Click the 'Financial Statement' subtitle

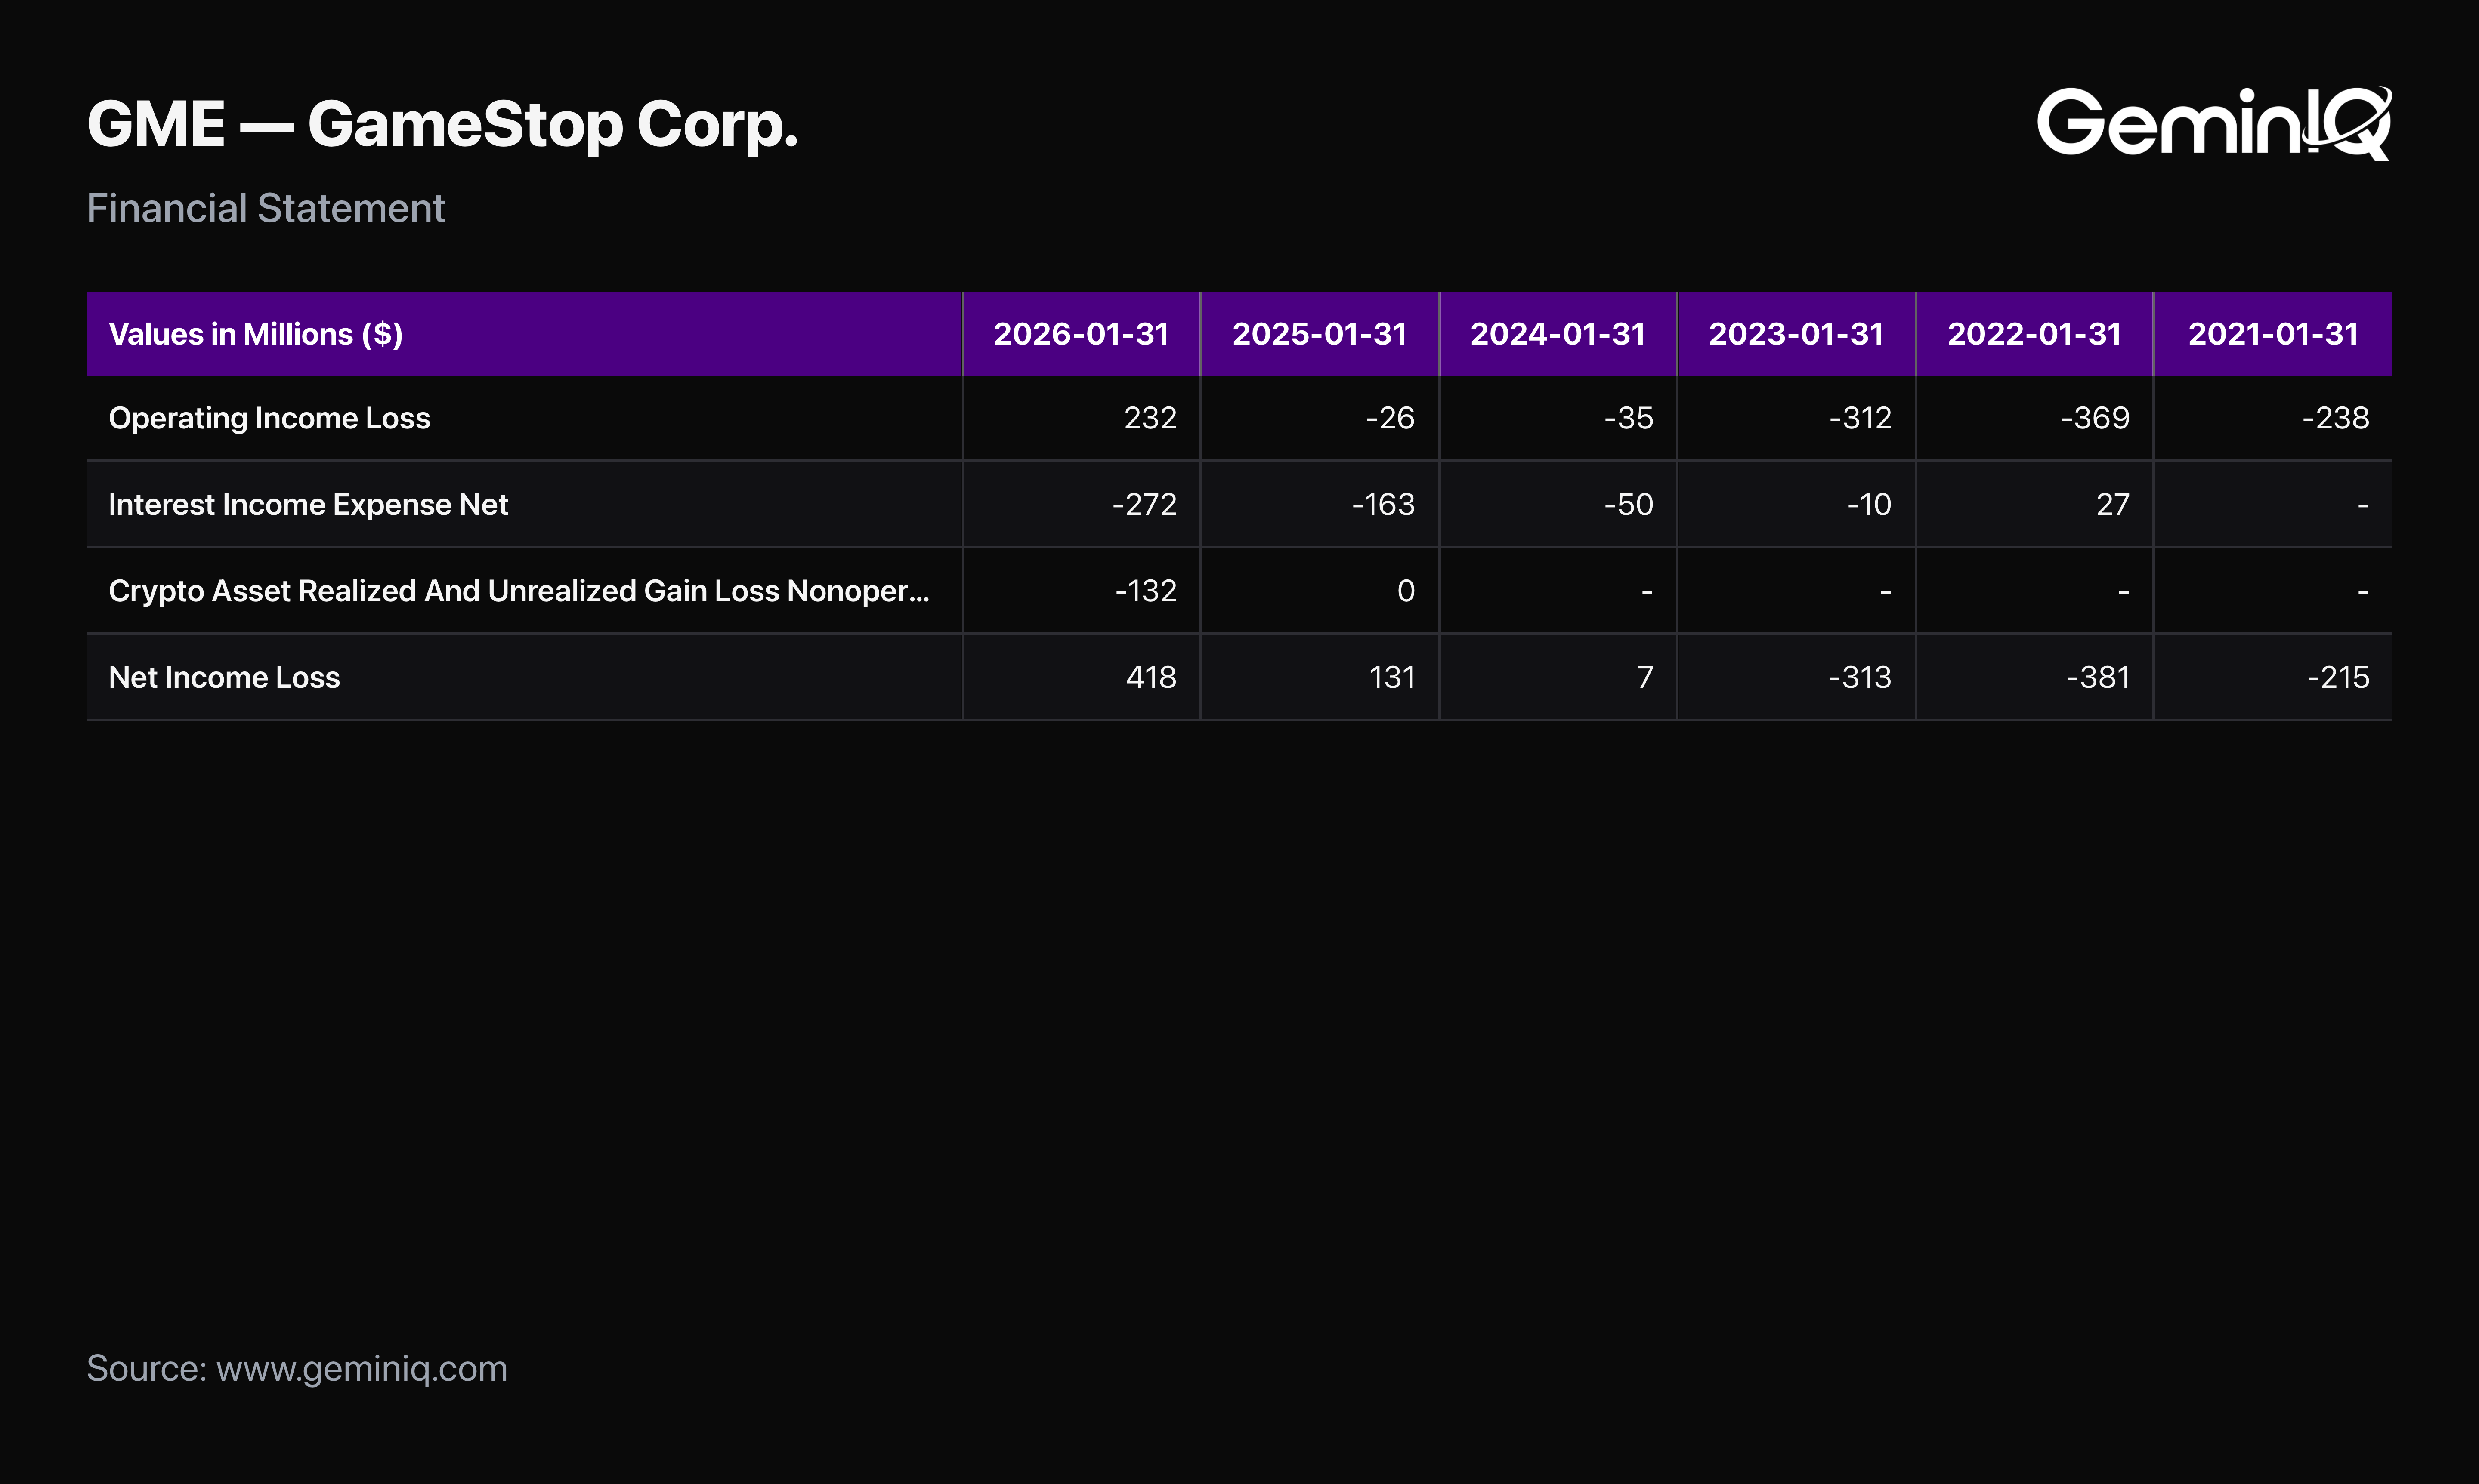pyautogui.click(x=265, y=208)
